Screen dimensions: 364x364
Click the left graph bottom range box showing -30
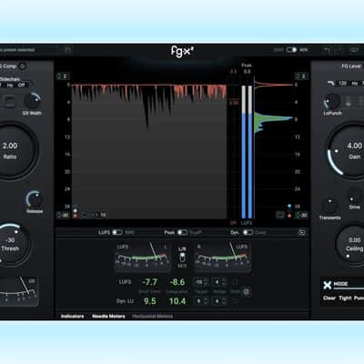[x=64, y=215]
